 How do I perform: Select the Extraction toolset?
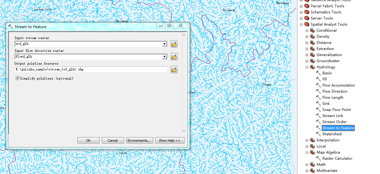coord(325,49)
